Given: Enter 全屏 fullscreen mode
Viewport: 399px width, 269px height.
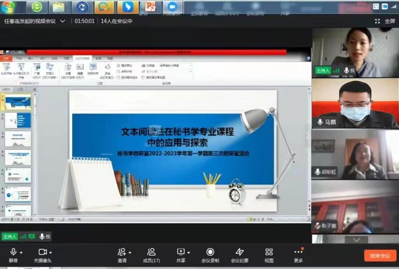Looking at the screenshot, I should (386, 21).
